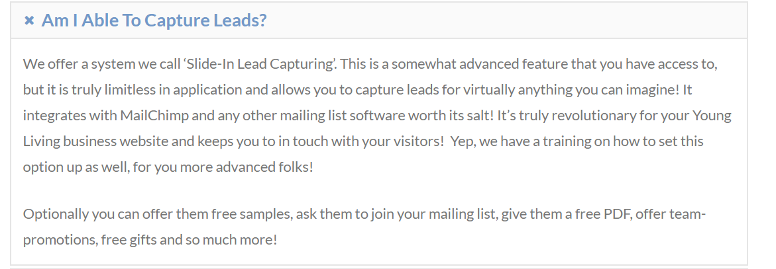Click the words "Young Living" in the text
The width and height of the screenshot is (776, 269).
[x=711, y=116]
